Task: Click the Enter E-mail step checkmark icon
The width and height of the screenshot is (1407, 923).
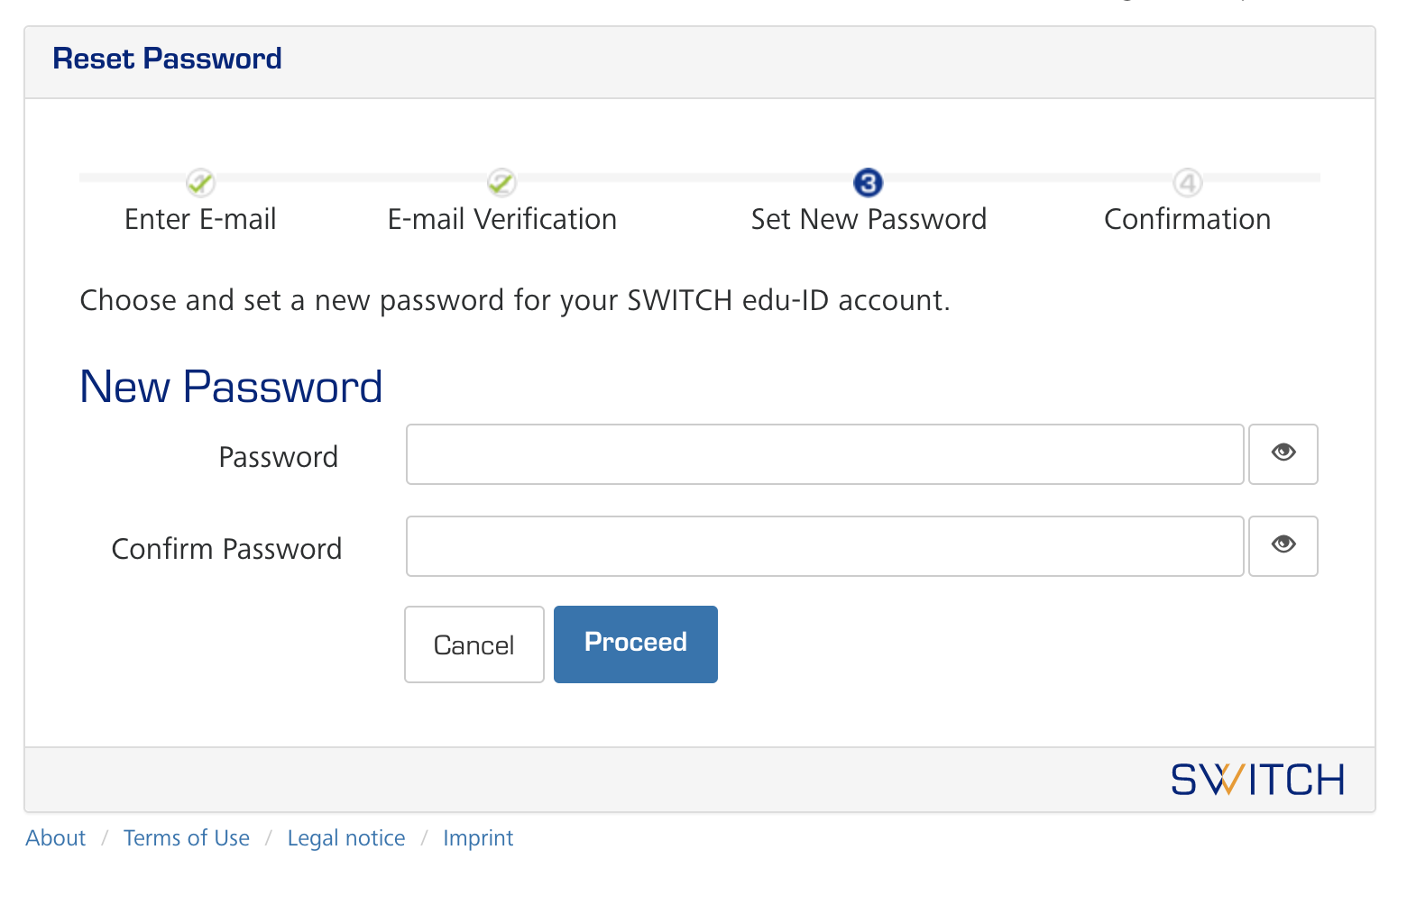Action: [x=200, y=183]
